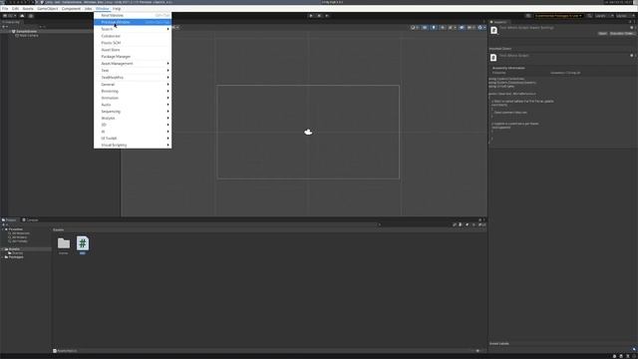Click the camera gizmo in Scene view

coord(308,132)
